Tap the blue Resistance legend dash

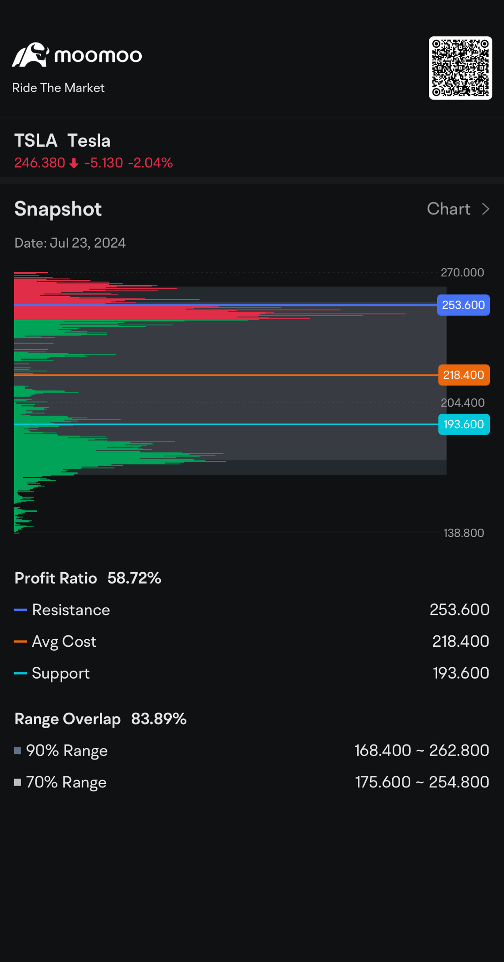tap(21, 610)
